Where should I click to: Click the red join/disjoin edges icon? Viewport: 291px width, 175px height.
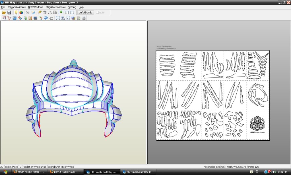tap(9, 18)
